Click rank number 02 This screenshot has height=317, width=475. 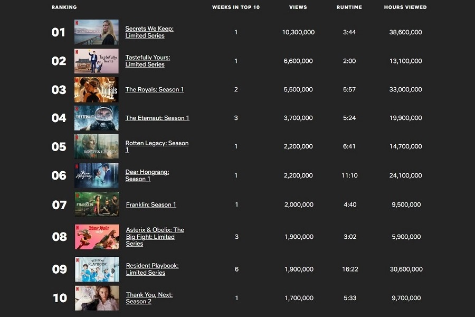[x=59, y=61]
